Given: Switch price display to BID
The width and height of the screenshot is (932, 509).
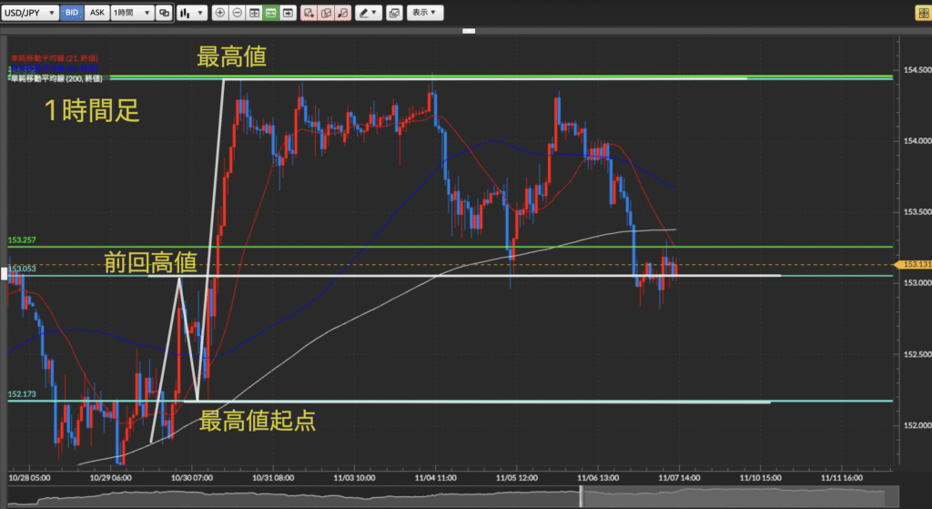Looking at the screenshot, I should (72, 14).
